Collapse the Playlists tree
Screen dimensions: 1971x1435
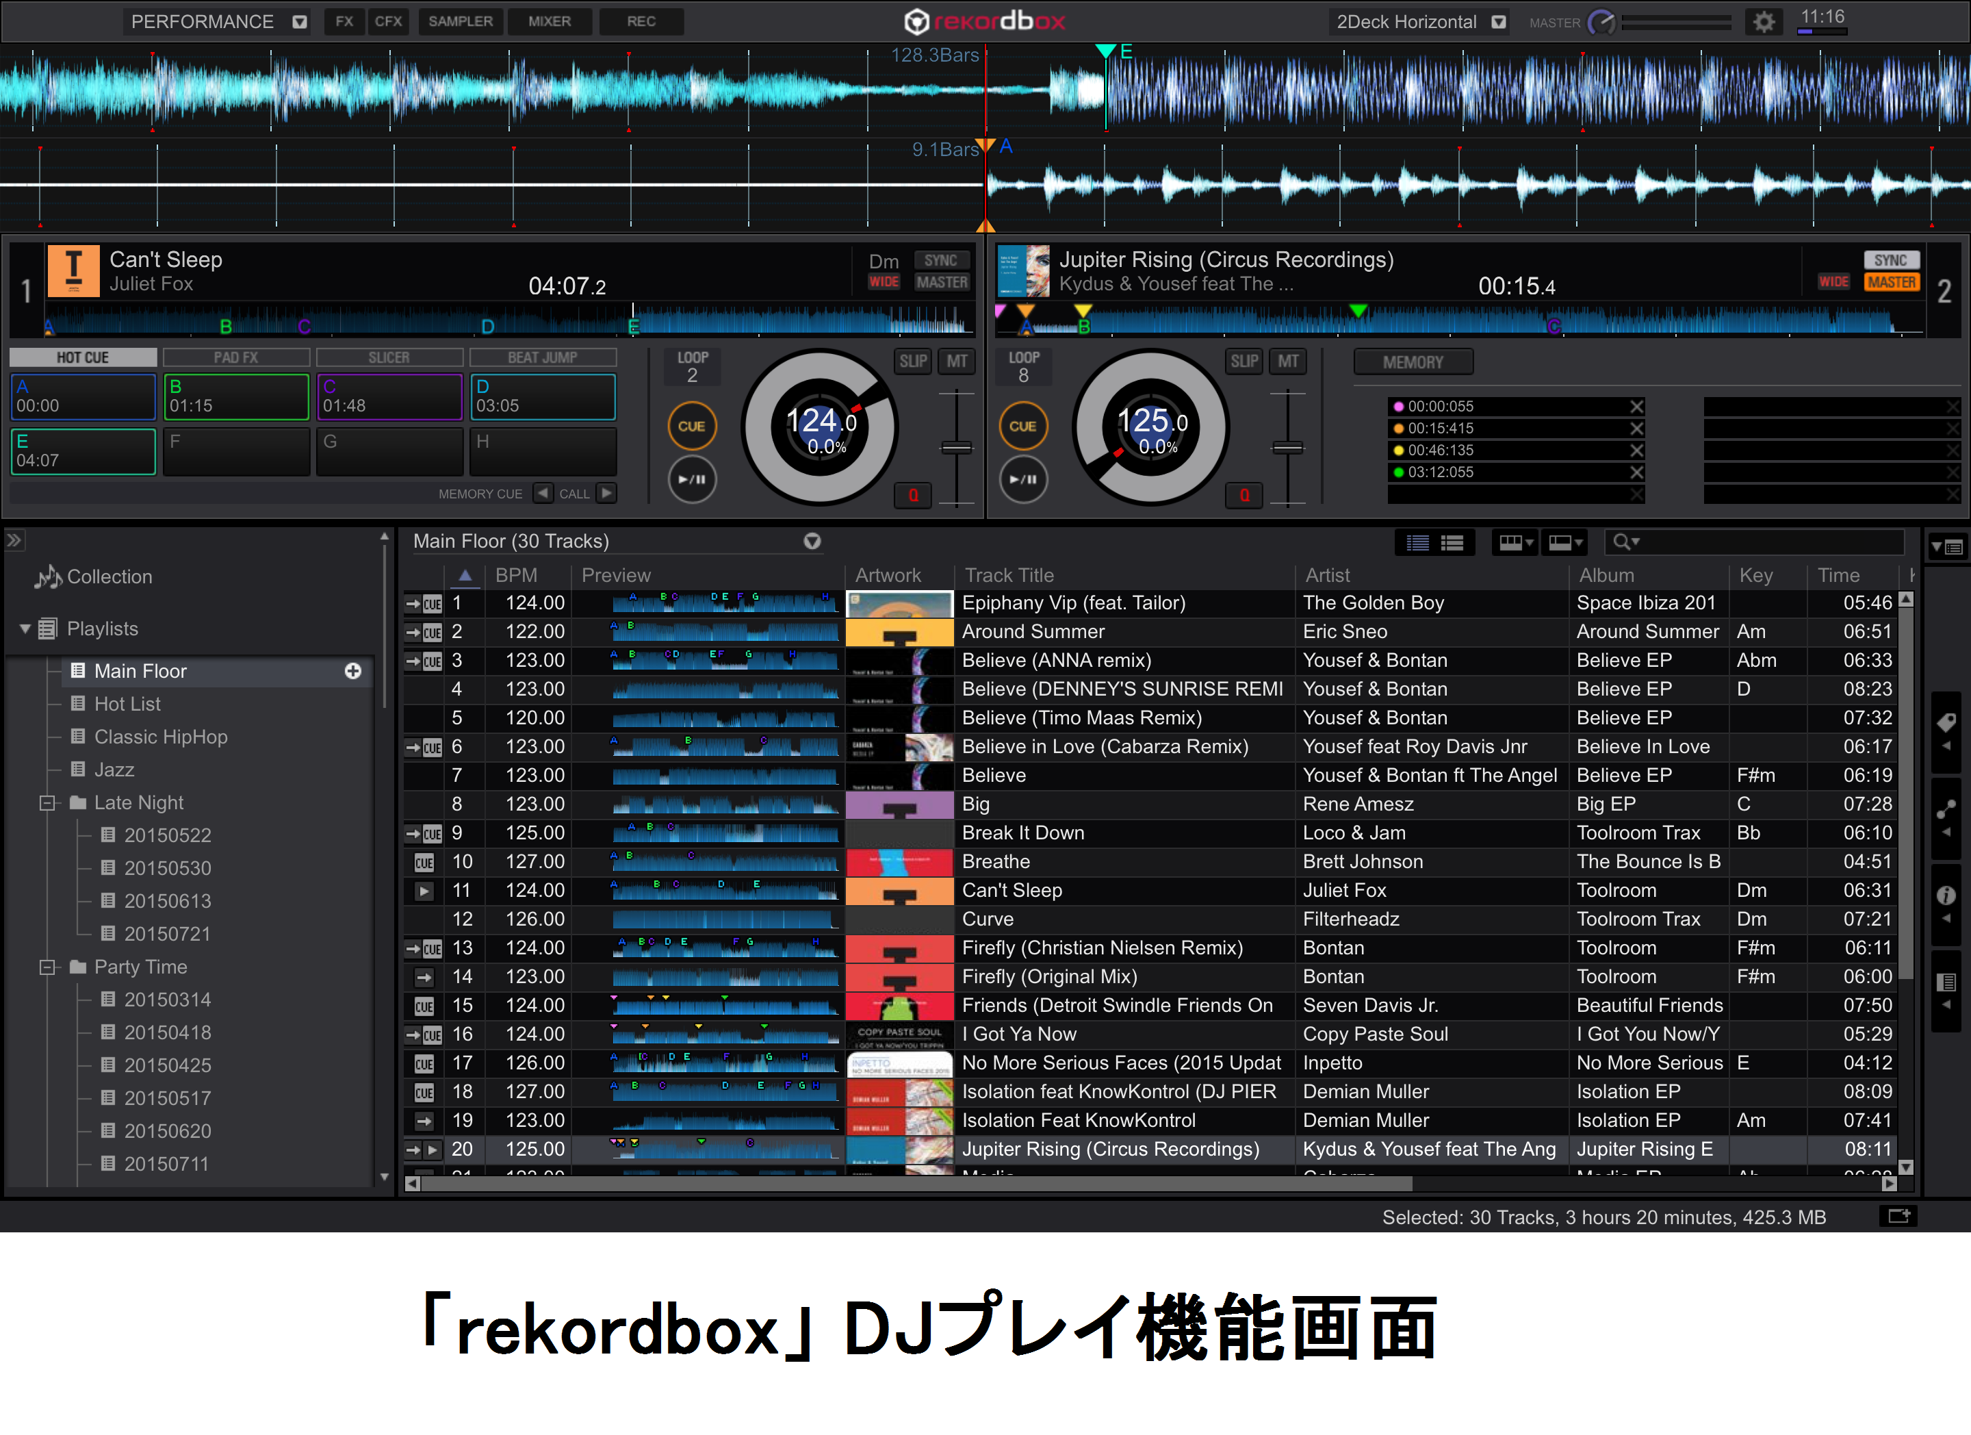[x=25, y=628]
